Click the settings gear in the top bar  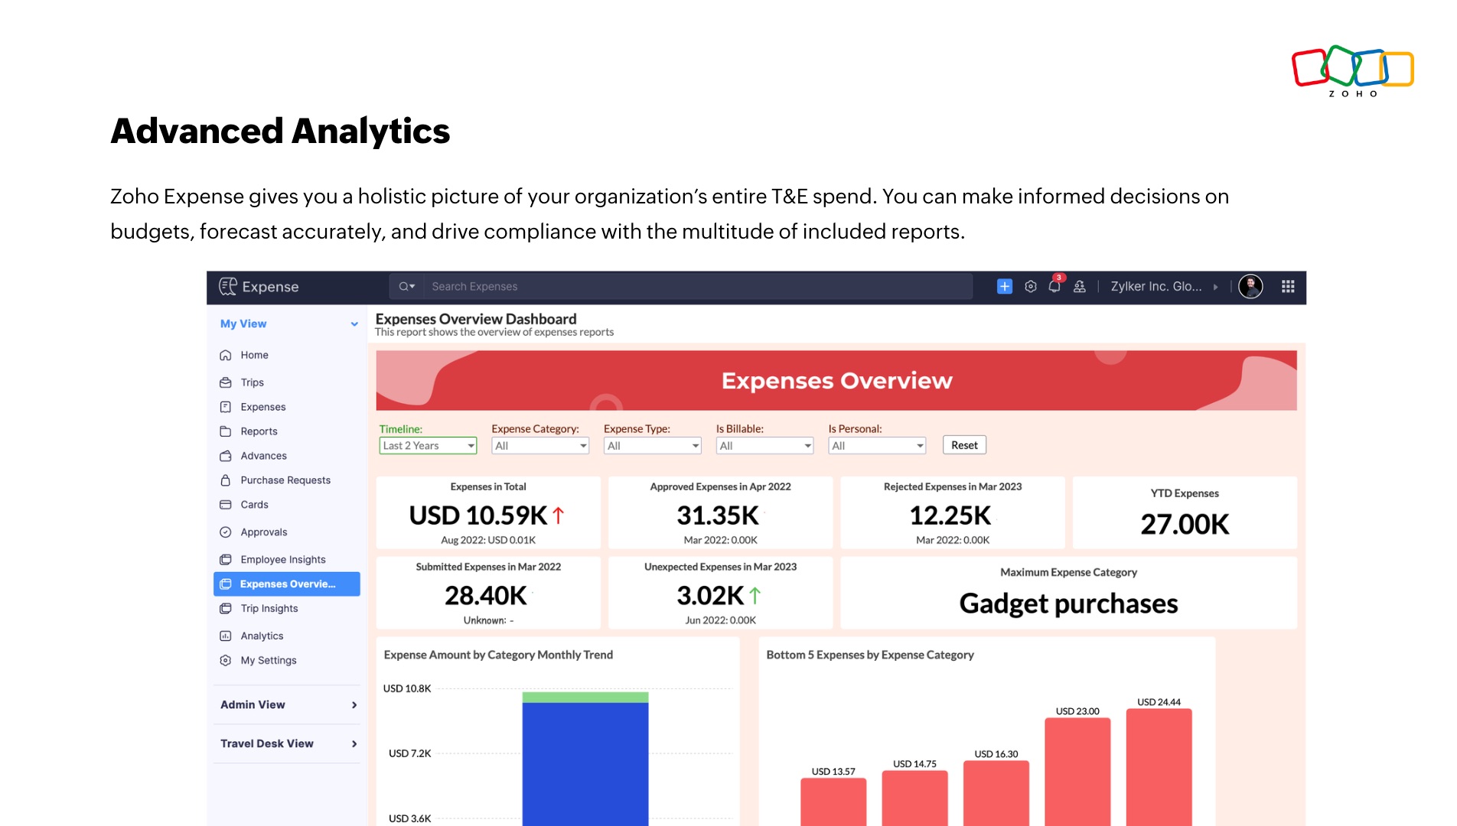pos(1030,286)
